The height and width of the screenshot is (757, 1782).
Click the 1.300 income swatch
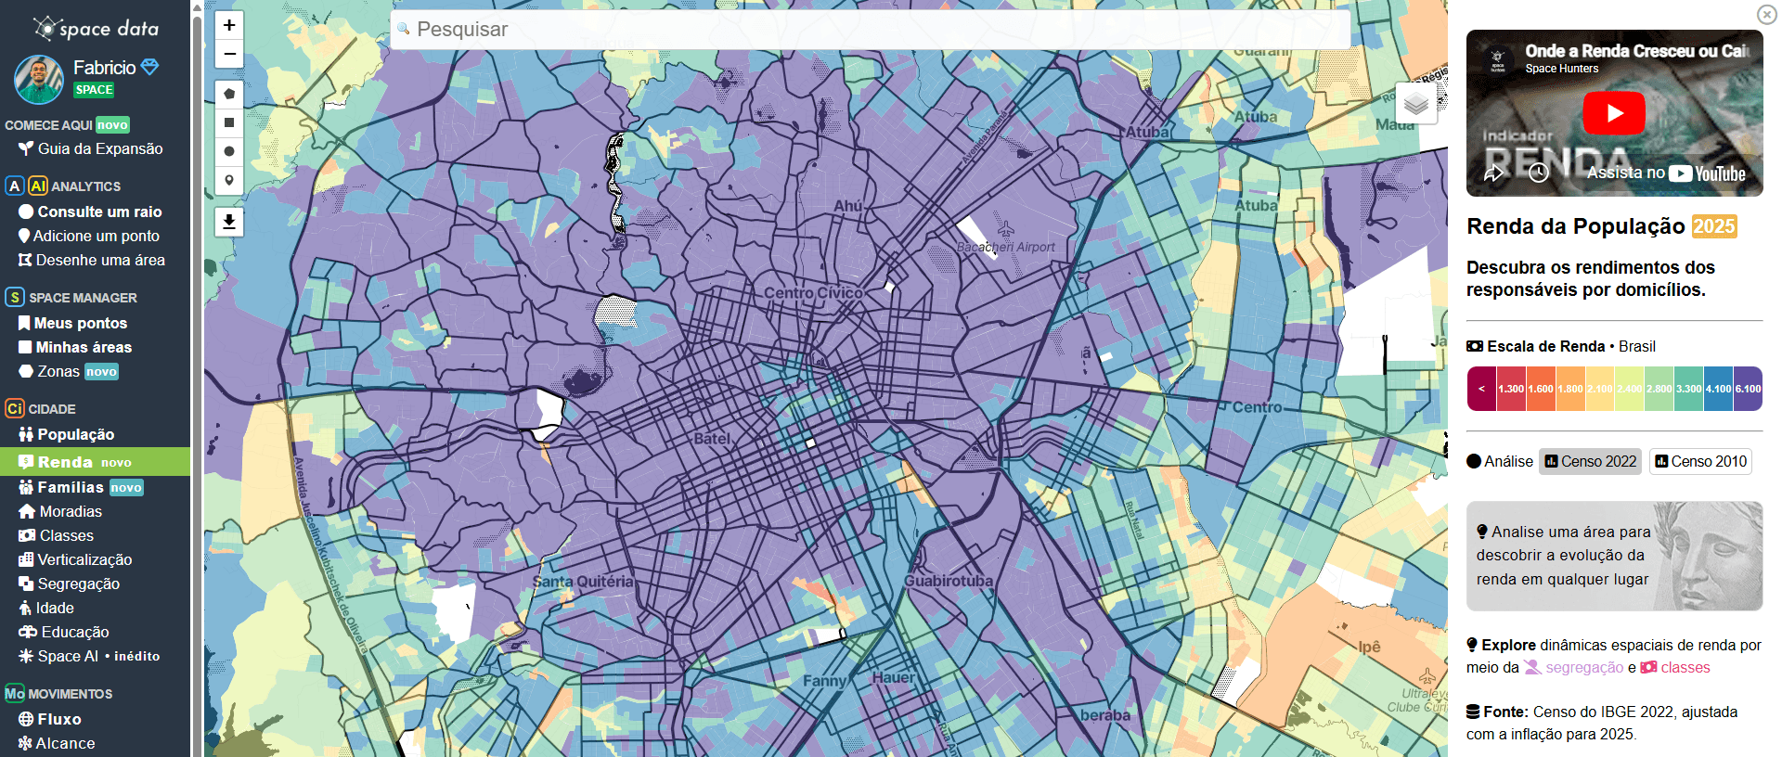1511,389
